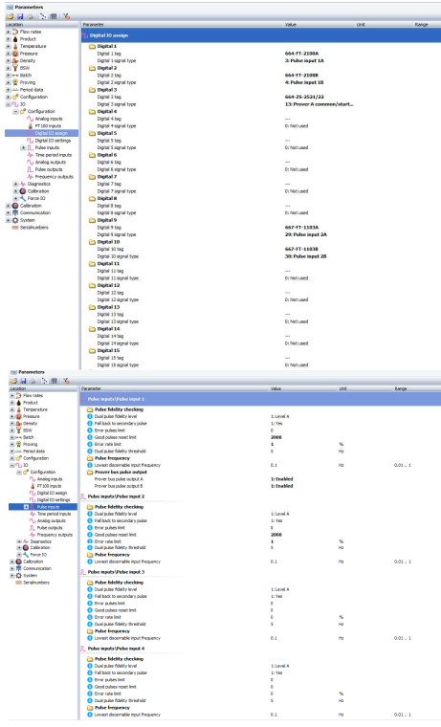The height and width of the screenshot is (727, 441).
Task: Click Value column header in Digital IO assign window
Action: [x=290, y=24]
